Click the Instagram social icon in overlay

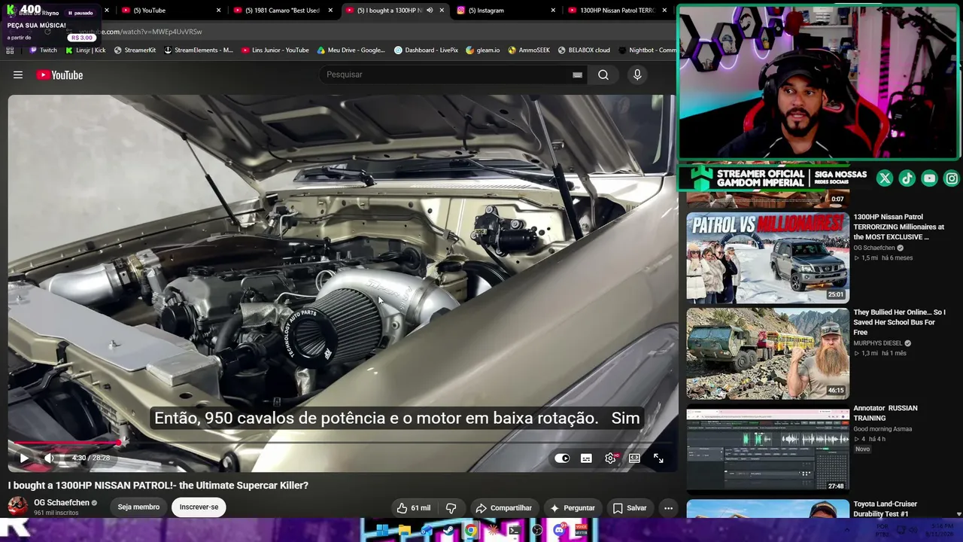952,178
